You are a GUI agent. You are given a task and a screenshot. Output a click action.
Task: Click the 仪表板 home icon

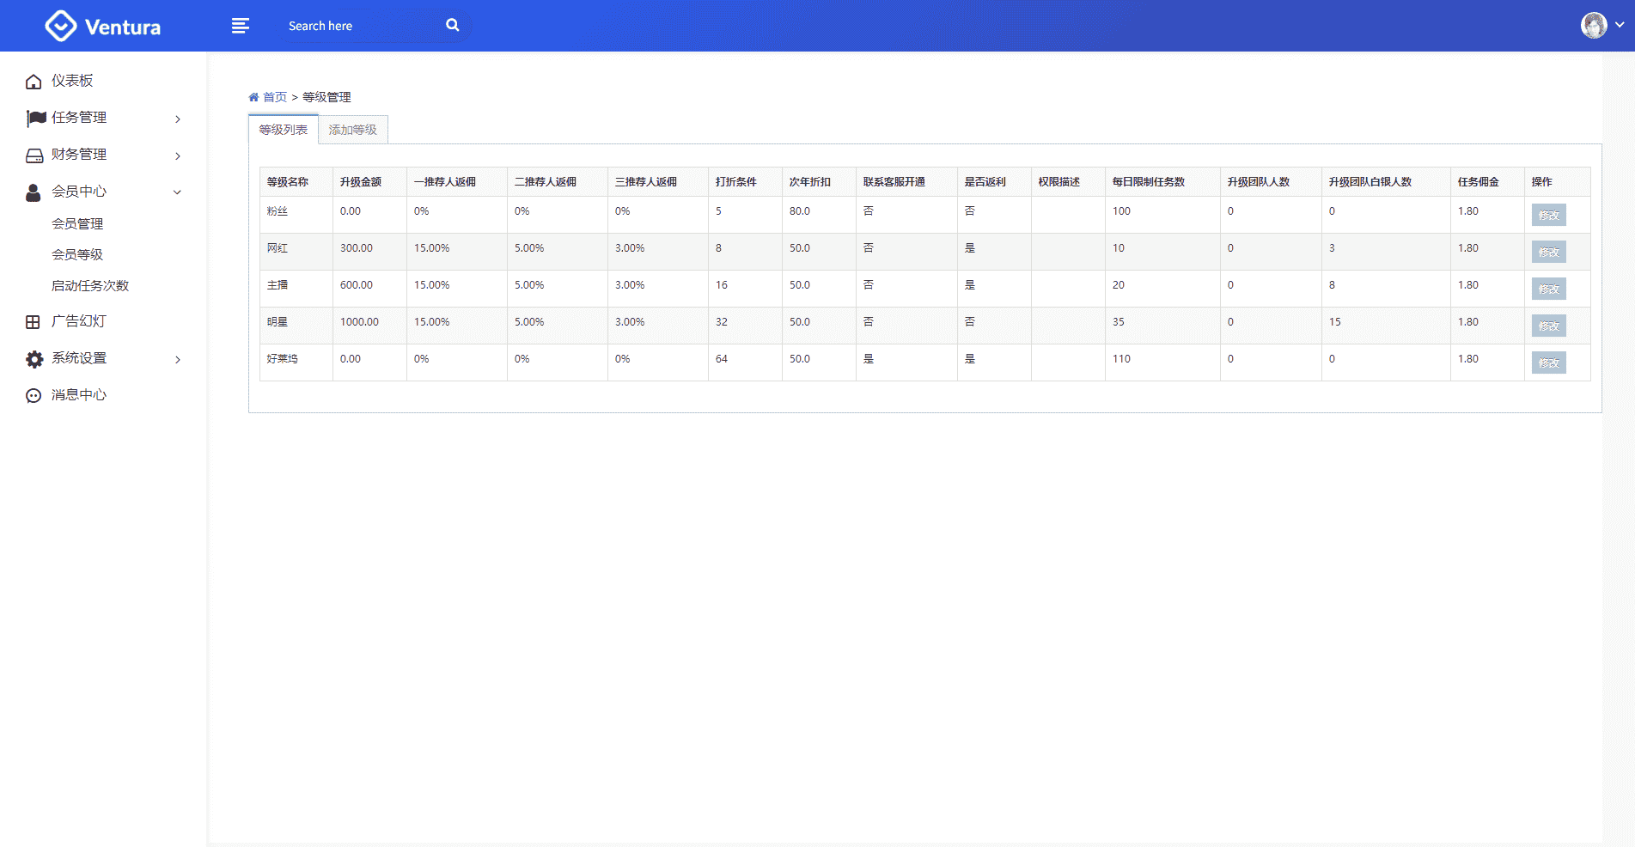coord(34,82)
